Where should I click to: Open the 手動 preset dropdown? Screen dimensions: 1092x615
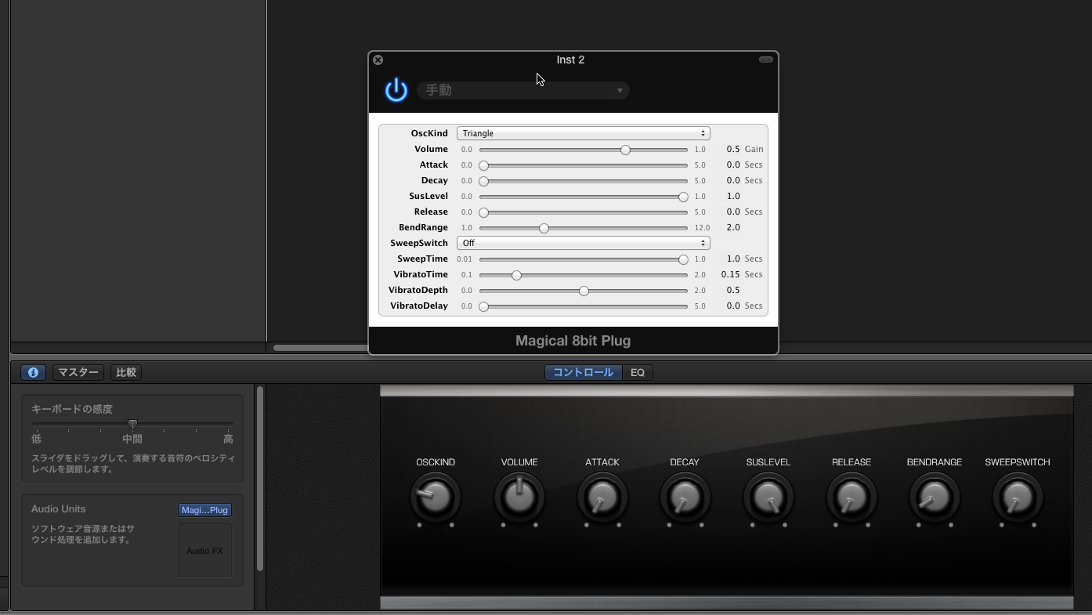tap(523, 90)
